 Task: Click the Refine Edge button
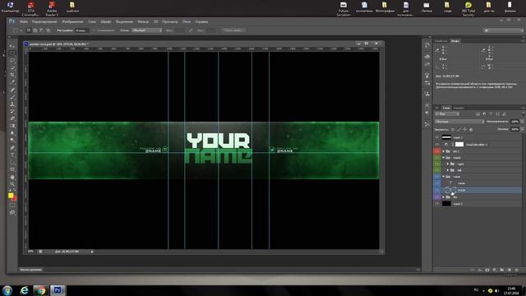(234, 30)
